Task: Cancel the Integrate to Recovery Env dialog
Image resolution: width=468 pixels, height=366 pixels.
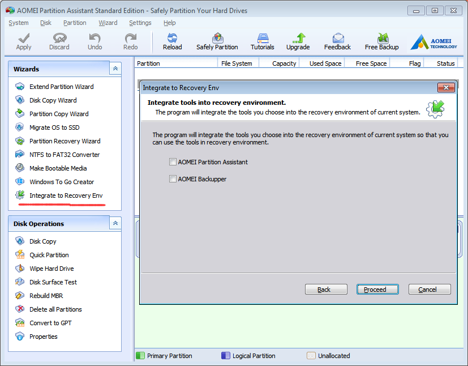Action: pos(430,289)
